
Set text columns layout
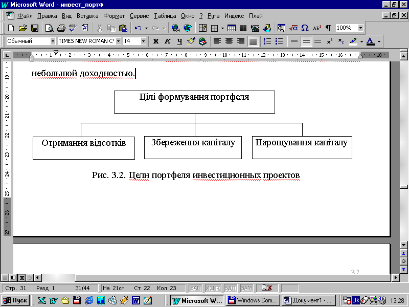coord(243,28)
